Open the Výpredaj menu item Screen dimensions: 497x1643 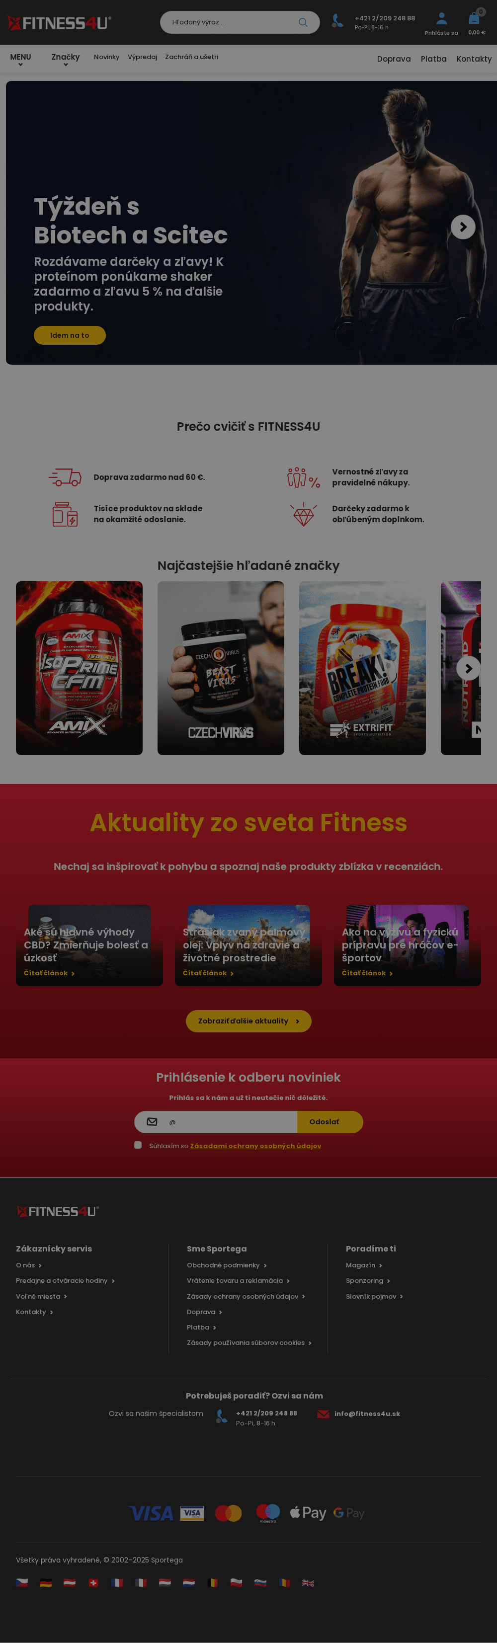click(x=142, y=57)
